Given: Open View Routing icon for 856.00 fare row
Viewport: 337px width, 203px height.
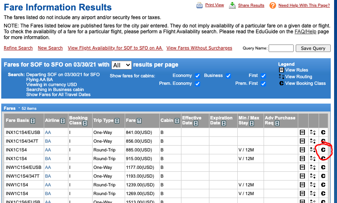Looking at the screenshot, I should pyautogui.click(x=313, y=141).
